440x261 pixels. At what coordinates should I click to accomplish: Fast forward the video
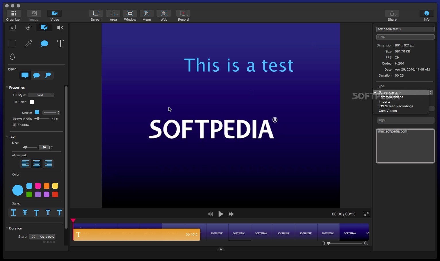point(231,214)
